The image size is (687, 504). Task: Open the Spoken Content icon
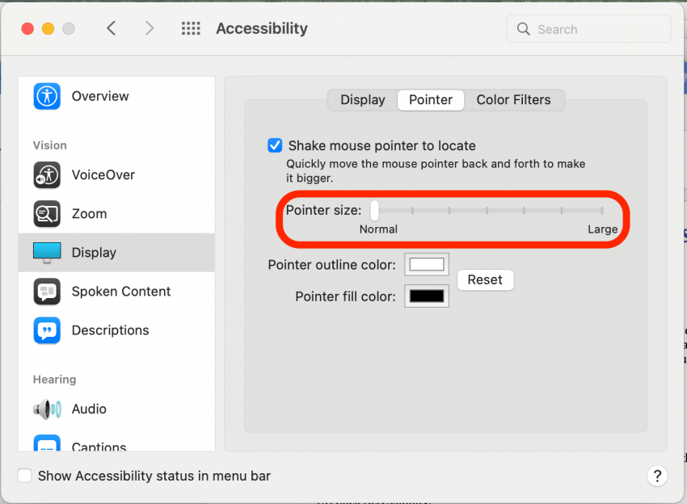pos(47,292)
